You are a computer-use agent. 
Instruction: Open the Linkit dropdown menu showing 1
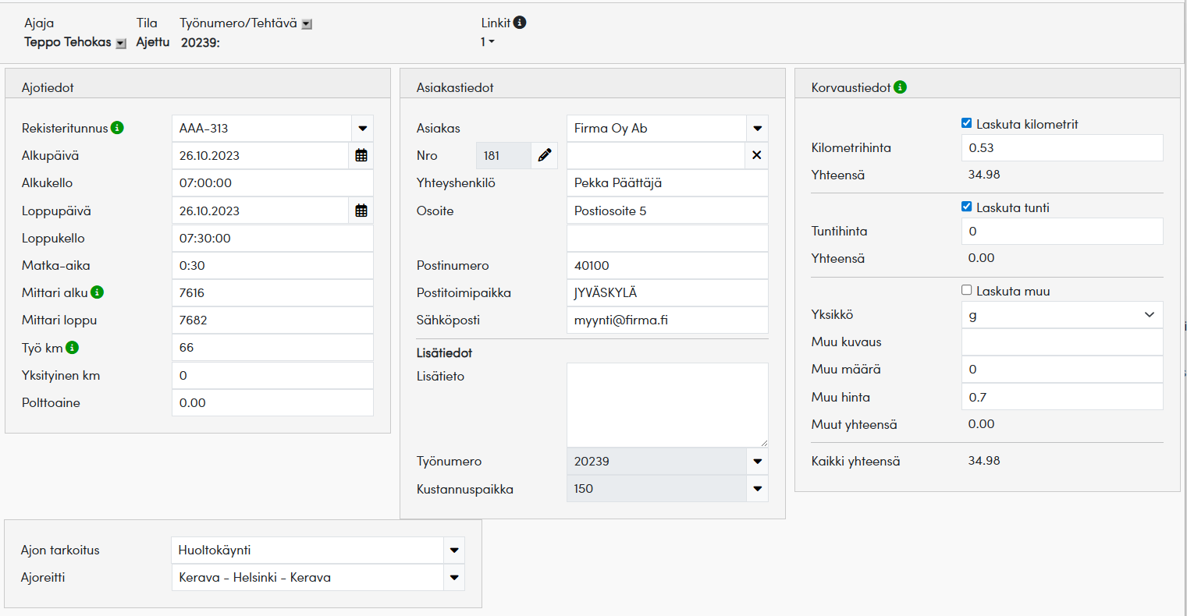[487, 42]
